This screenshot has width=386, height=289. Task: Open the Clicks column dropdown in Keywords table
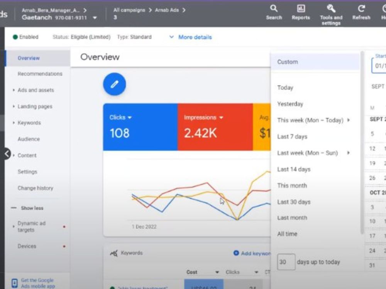point(256,272)
